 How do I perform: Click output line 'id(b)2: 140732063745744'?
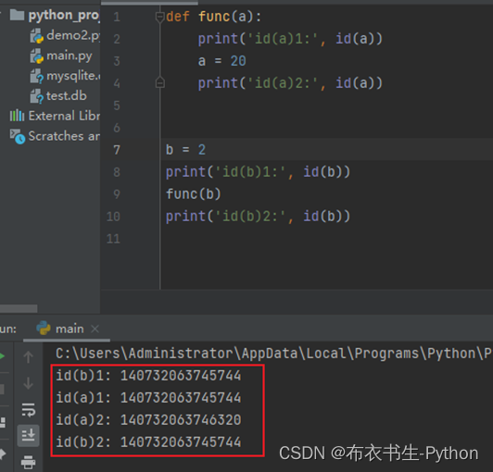point(148,442)
